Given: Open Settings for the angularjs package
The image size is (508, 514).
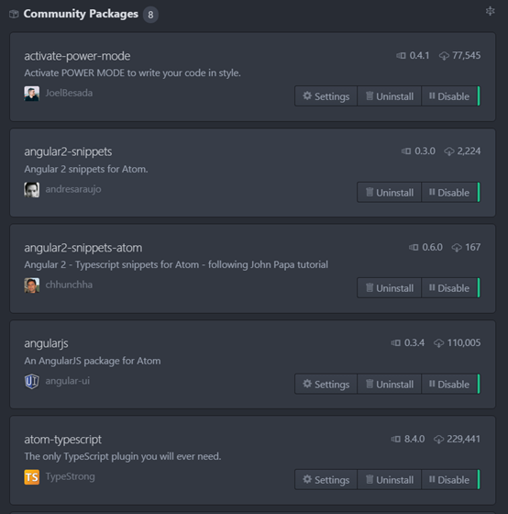Looking at the screenshot, I should [326, 385].
